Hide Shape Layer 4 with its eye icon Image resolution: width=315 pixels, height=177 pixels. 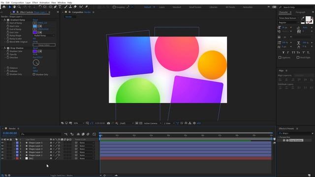2,146
